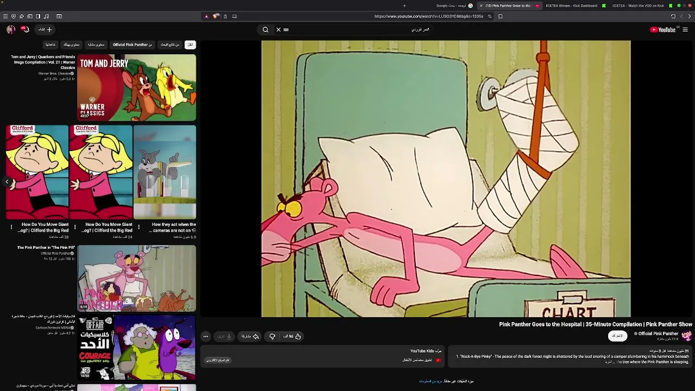Click the blue learn more link about comments

pos(431,381)
